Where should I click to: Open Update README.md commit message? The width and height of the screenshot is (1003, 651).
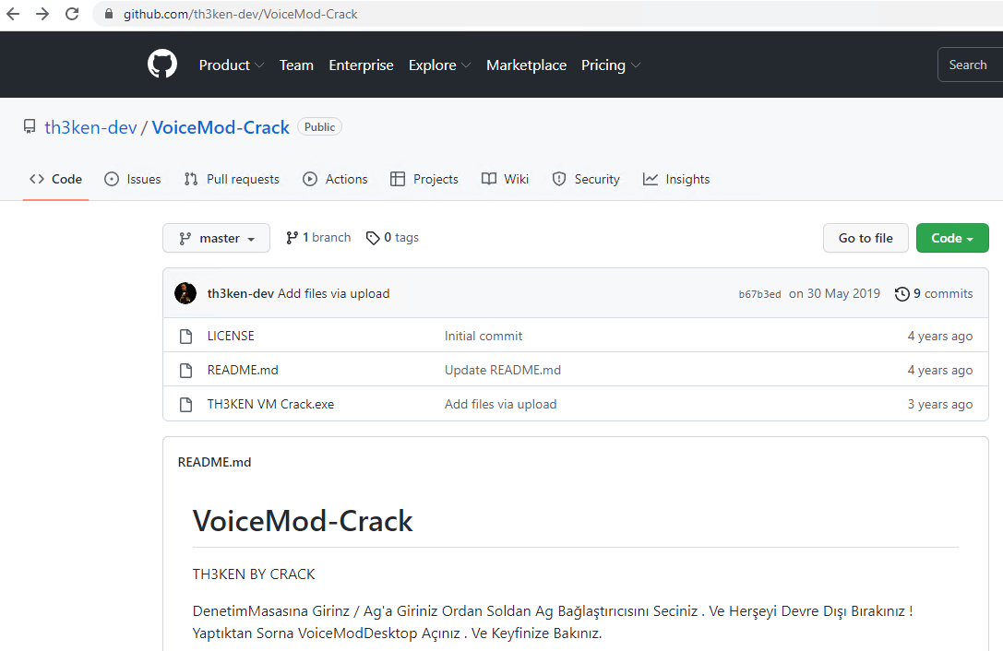502,371
